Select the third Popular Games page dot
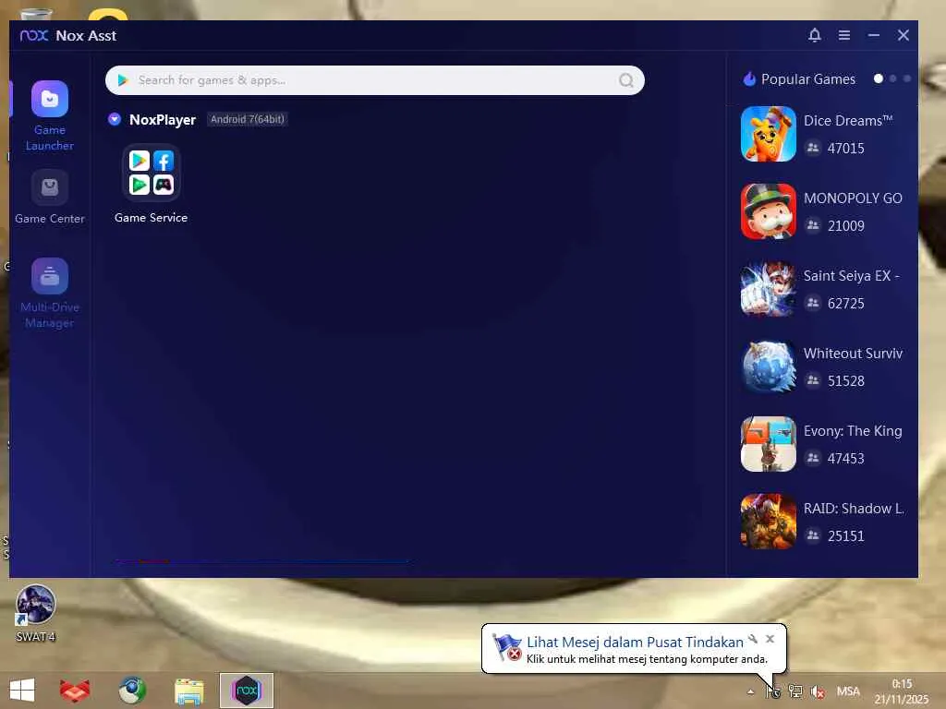The width and height of the screenshot is (946, 709). tap(907, 78)
